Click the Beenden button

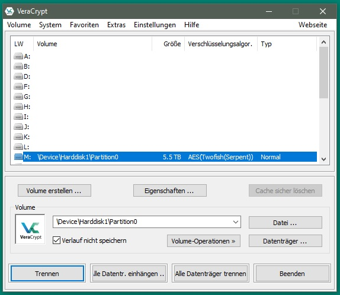click(x=292, y=274)
